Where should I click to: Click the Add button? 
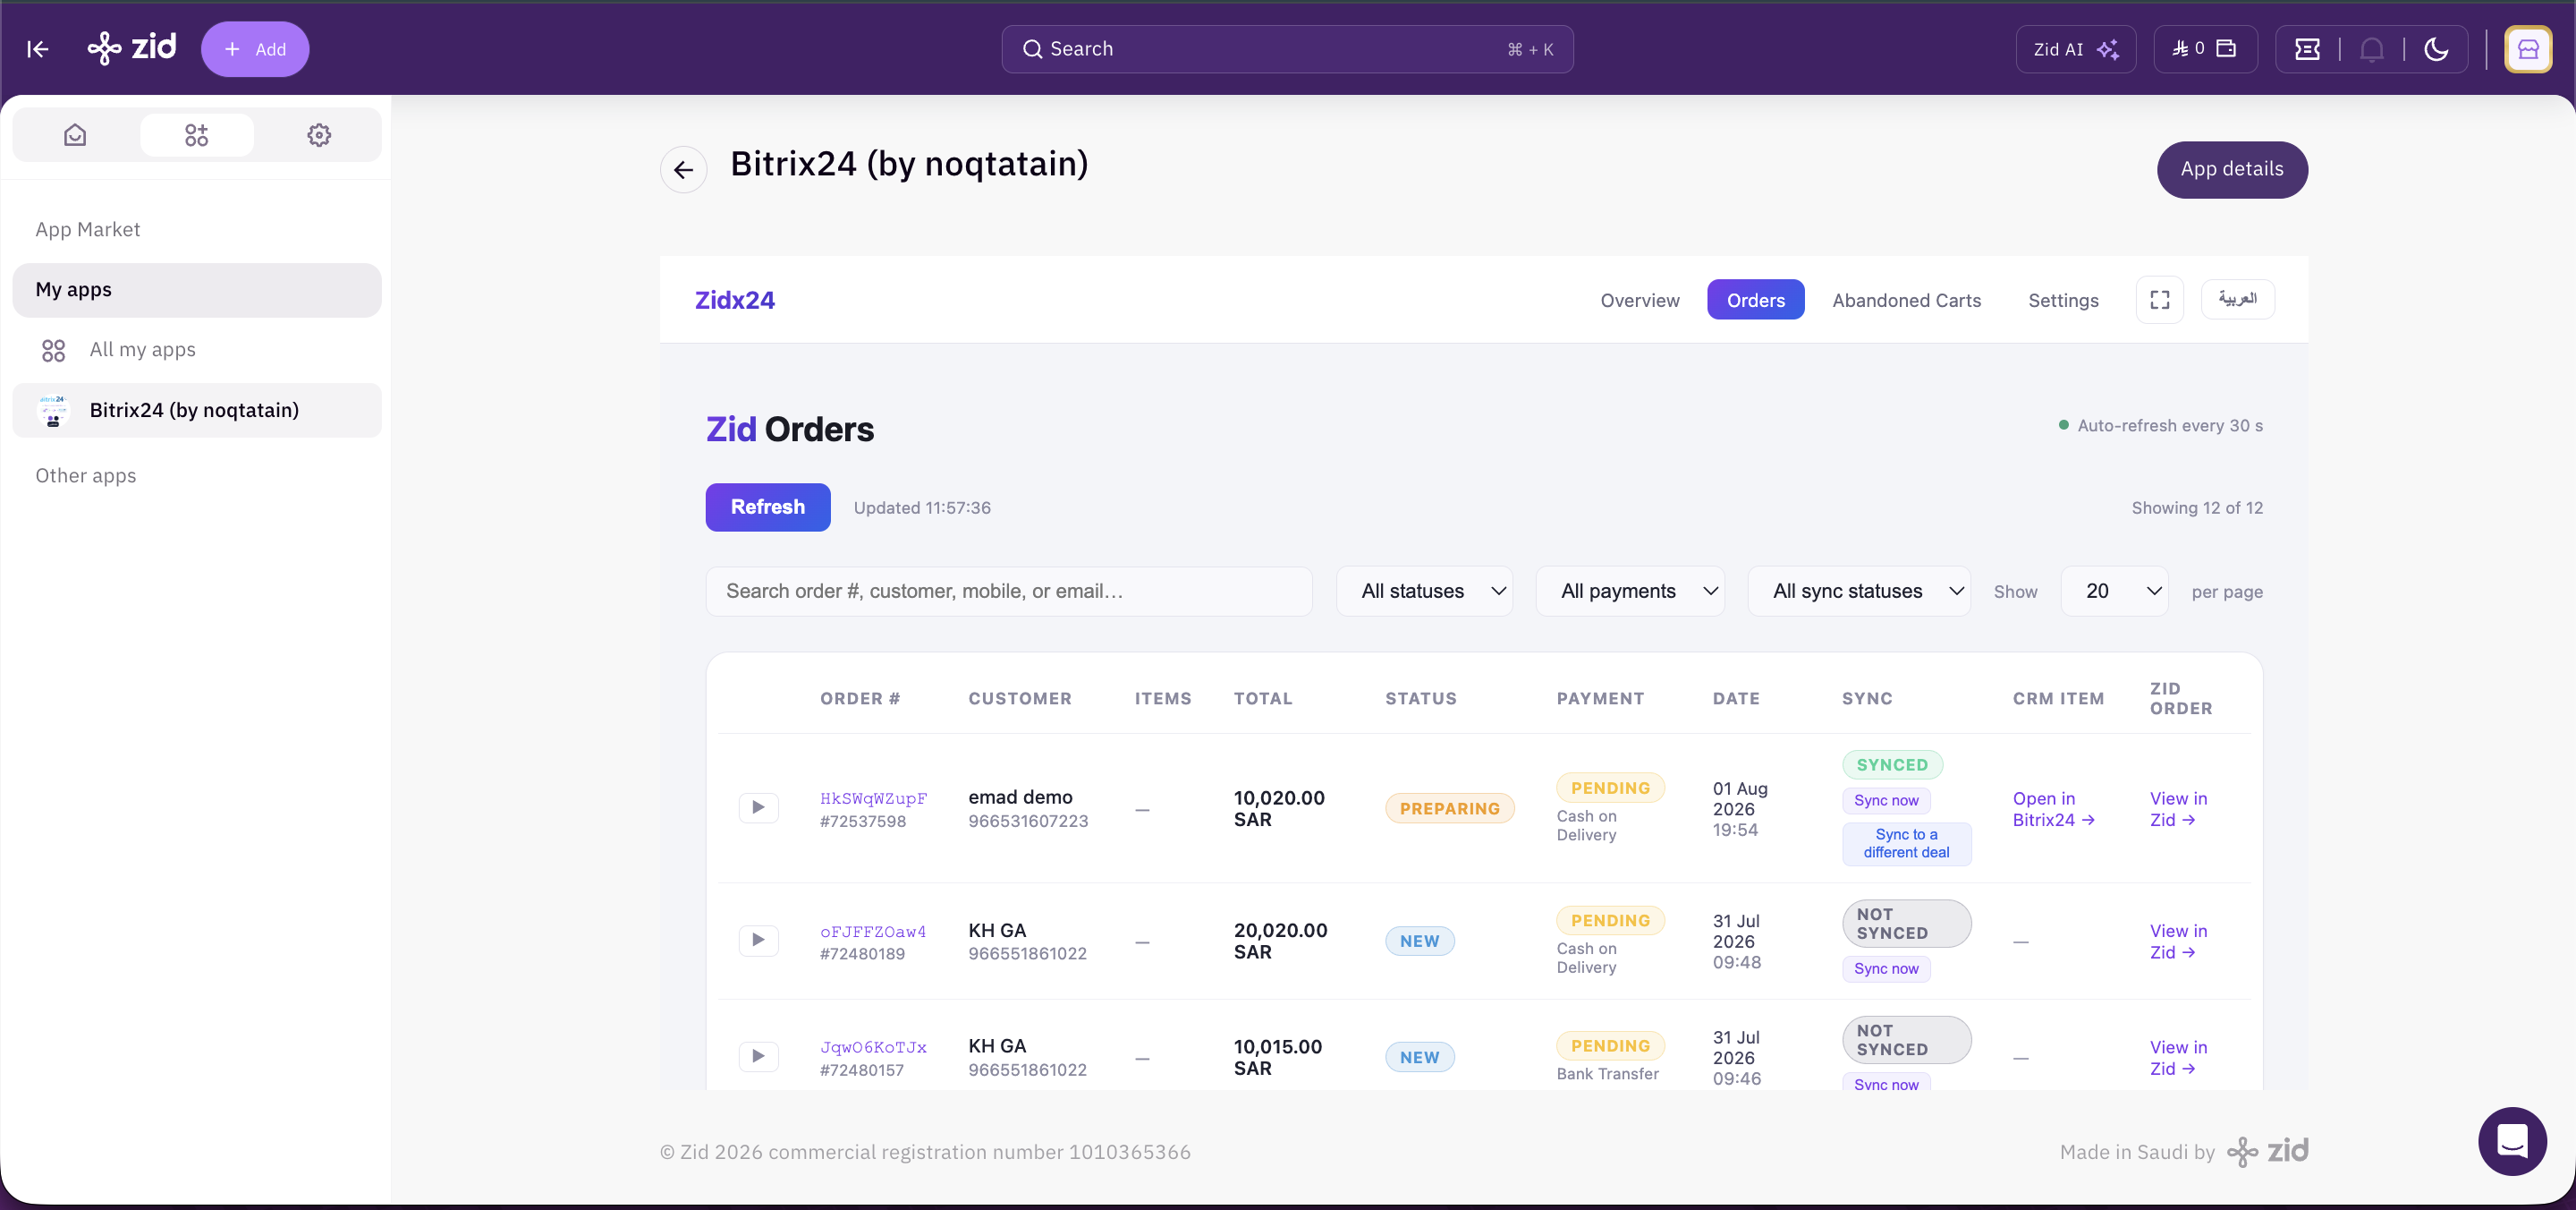click(255, 49)
